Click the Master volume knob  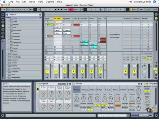pyautogui.click(x=144, y=67)
